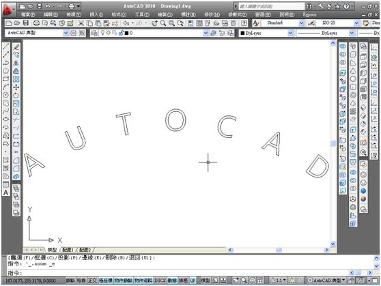Image resolution: width=381 pixels, height=286 pixels.
Task: Toggle Quick Properties QP button
Action: pos(193,281)
